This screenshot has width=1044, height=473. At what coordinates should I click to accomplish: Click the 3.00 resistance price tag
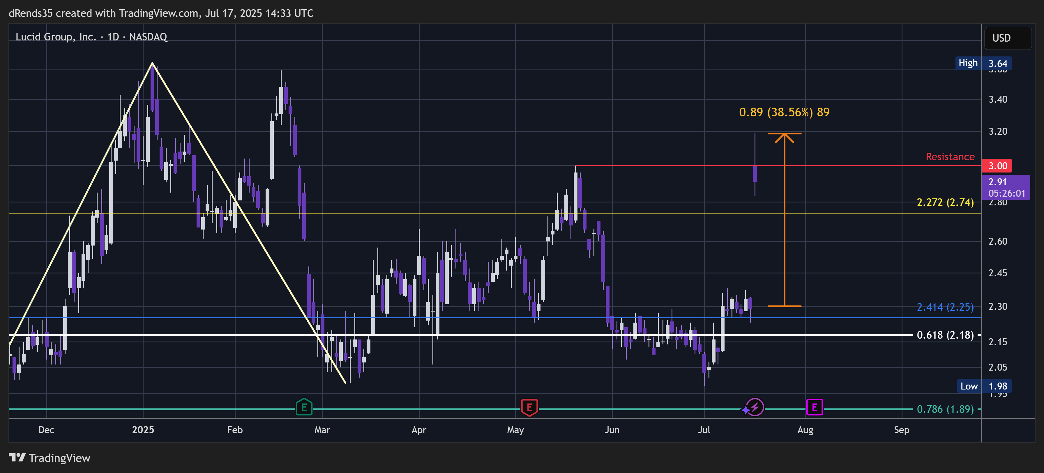tap(997, 166)
